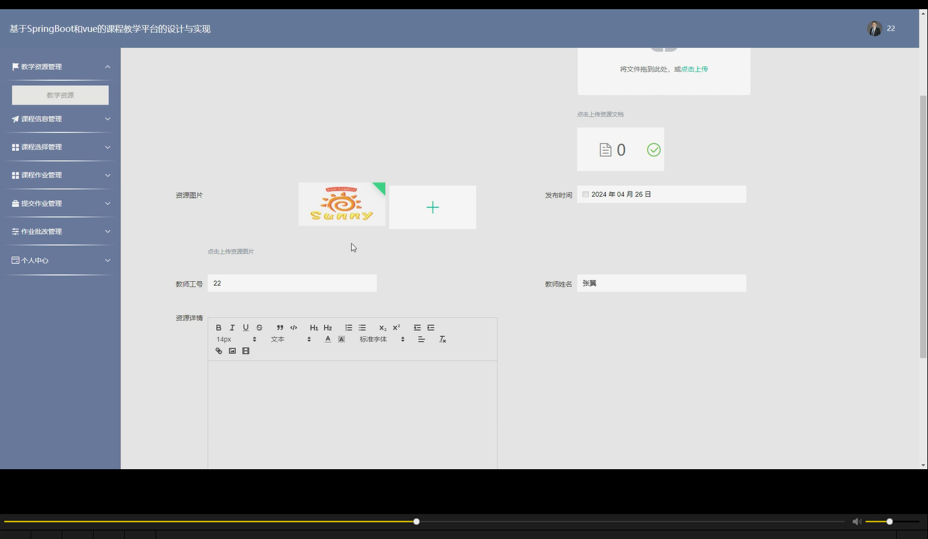
Task: Expand the 课程作业管理 menu
Action: [x=60, y=175]
